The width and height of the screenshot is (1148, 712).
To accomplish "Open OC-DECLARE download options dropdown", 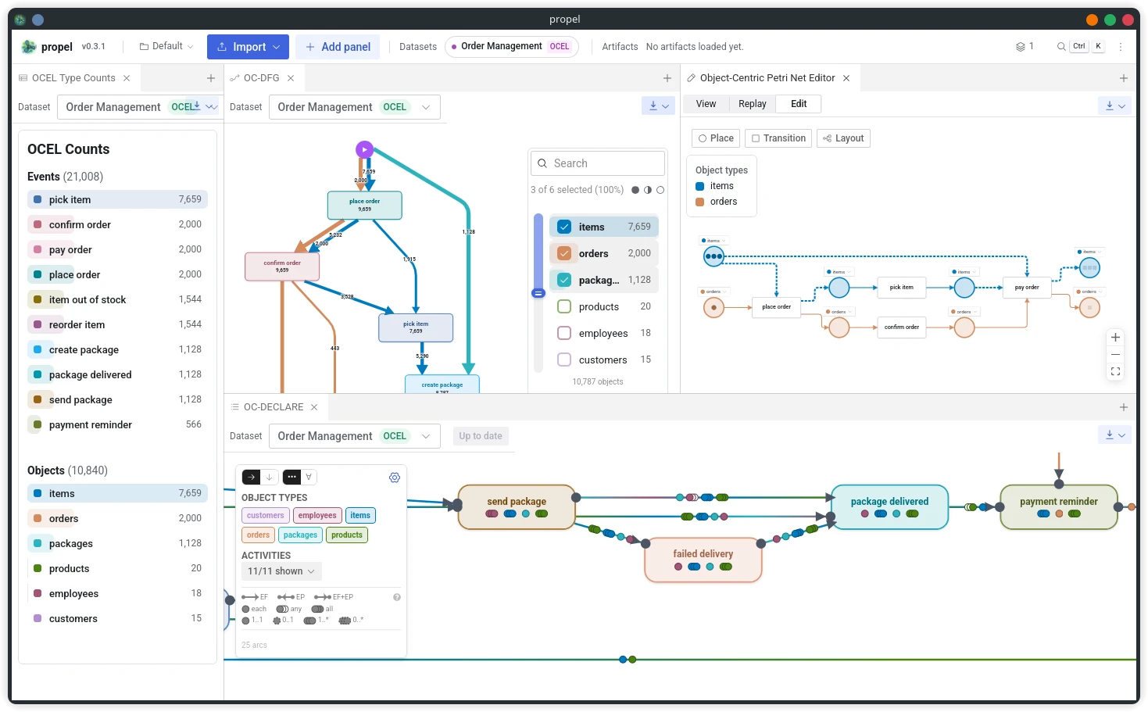I will click(1114, 435).
